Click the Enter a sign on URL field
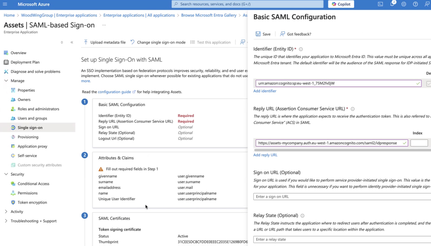The width and height of the screenshot is (431, 246). [342, 197]
